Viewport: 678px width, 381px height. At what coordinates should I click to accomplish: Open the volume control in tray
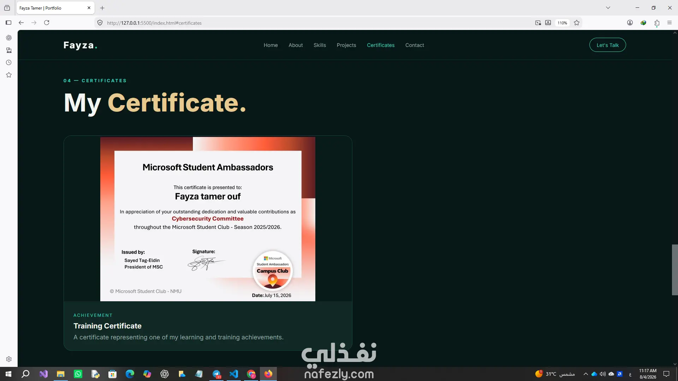pyautogui.click(x=602, y=374)
